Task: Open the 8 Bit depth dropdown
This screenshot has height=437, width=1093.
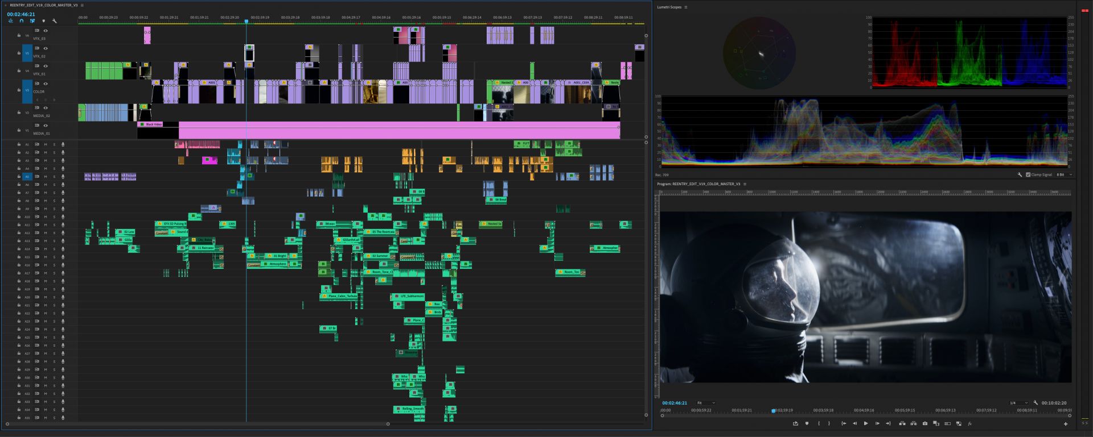Action: [x=1065, y=174]
